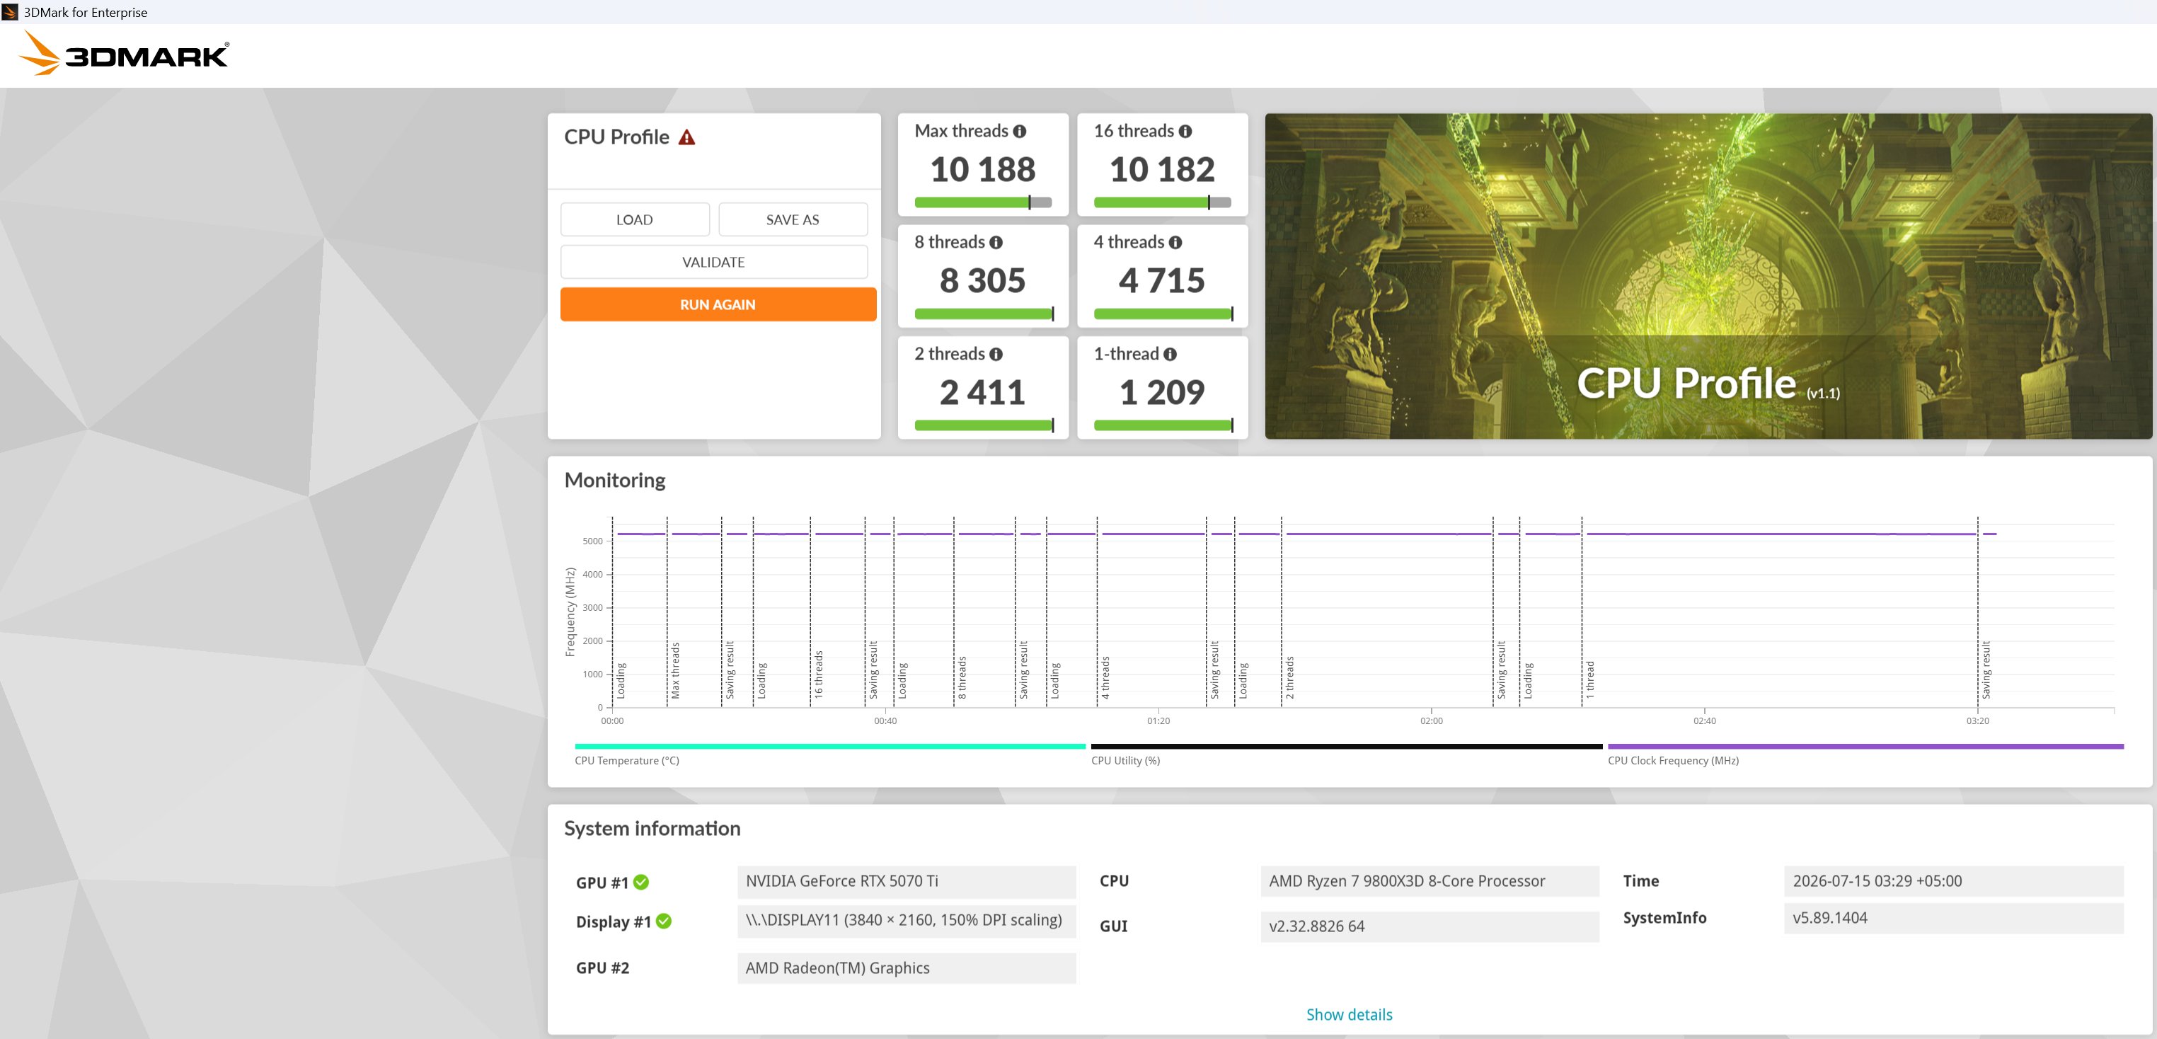Click the CPU Profile (v1.1) thumbnail image

coord(1708,276)
